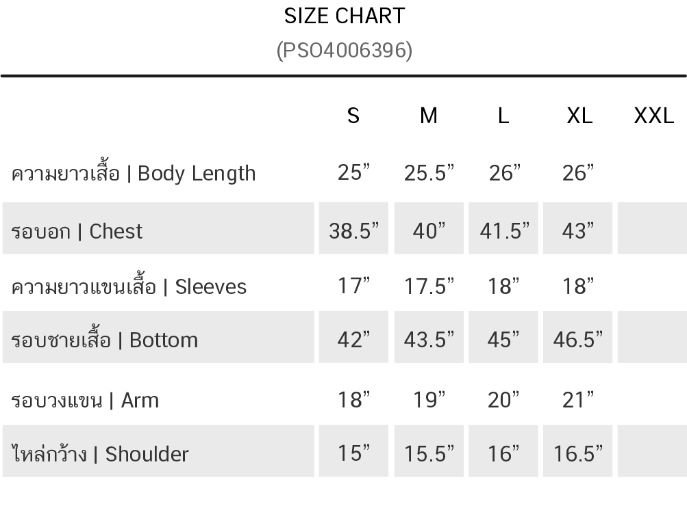Select the L size column header
The width and height of the screenshot is (687, 510).
pos(503,116)
